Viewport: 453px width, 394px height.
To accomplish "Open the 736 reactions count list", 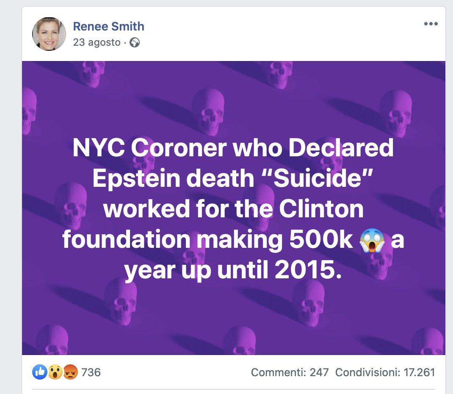I will pyautogui.click(x=91, y=372).
